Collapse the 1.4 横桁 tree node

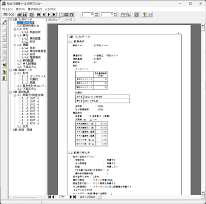[x=15, y=35]
